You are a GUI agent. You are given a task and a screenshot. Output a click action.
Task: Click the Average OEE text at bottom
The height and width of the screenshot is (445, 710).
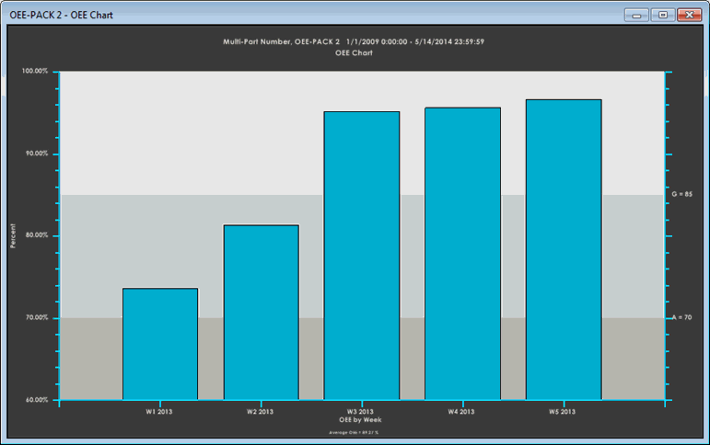click(355, 431)
